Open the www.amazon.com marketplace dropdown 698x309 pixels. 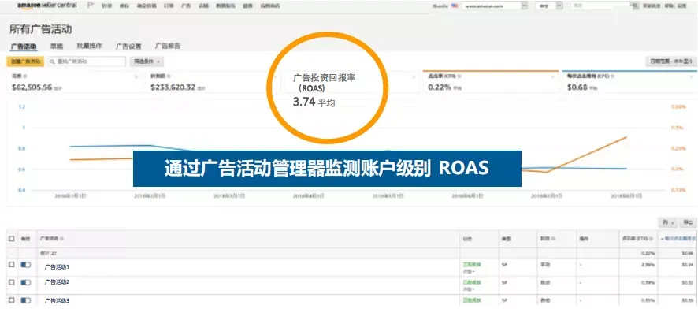click(x=495, y=6)
